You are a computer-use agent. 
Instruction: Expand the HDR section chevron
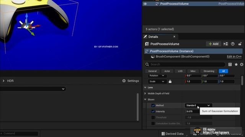[3, 81]
